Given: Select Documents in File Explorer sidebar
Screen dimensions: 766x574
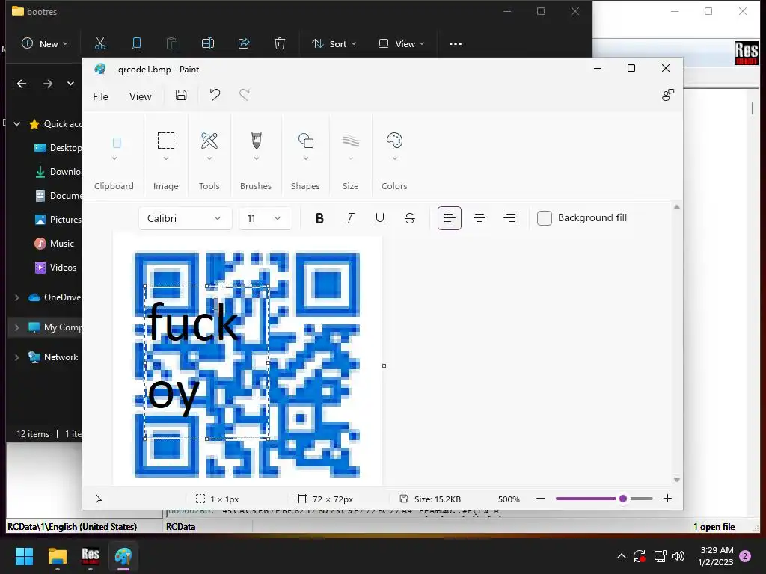Looking at the screenshot, I should pyautogui.click(x=58, y=196).
